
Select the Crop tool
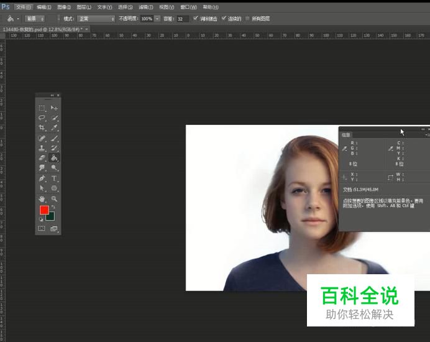click(x=42, y=128)
